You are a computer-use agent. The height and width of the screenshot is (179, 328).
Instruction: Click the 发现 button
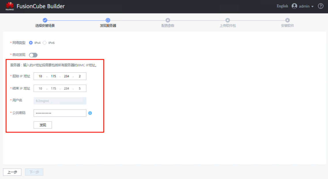tap(43, 125)
